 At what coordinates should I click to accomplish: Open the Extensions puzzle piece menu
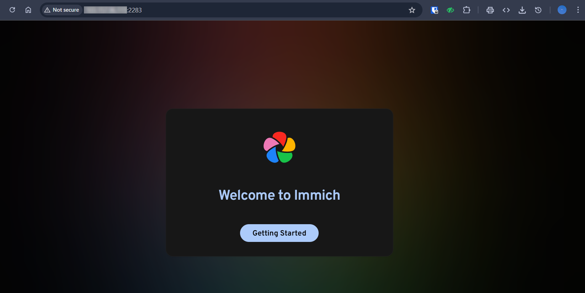pos(467,10)
